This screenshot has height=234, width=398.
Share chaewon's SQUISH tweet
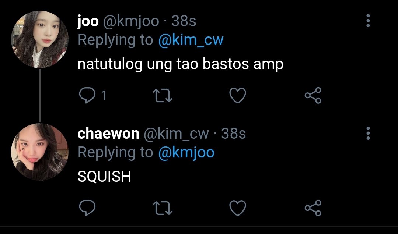(313, 208)
